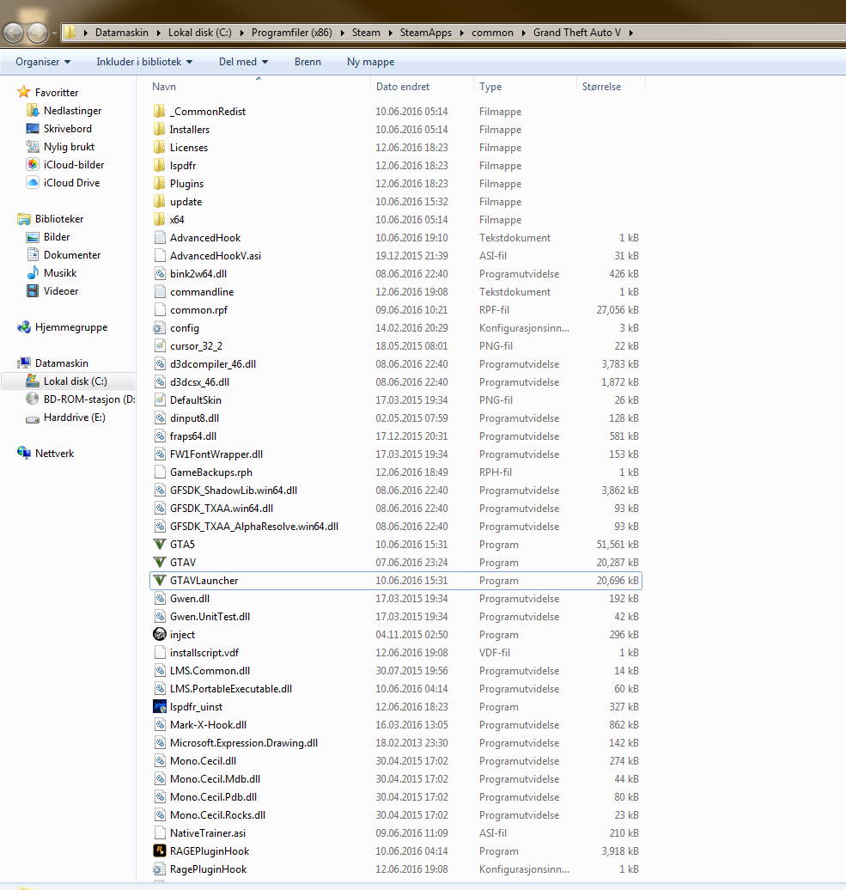Click the RagePluginHook config file icon

(160, 869)
